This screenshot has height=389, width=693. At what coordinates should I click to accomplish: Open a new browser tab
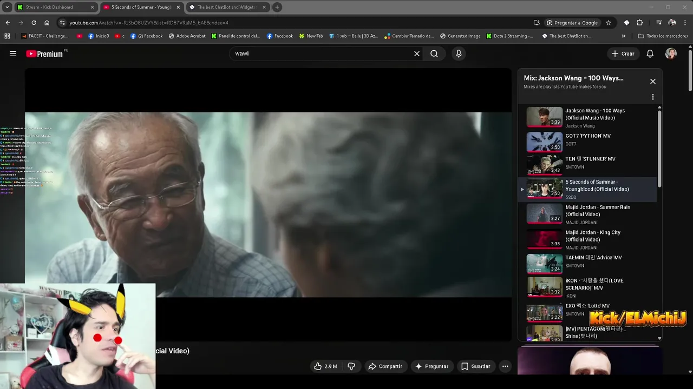click(277, 7)
